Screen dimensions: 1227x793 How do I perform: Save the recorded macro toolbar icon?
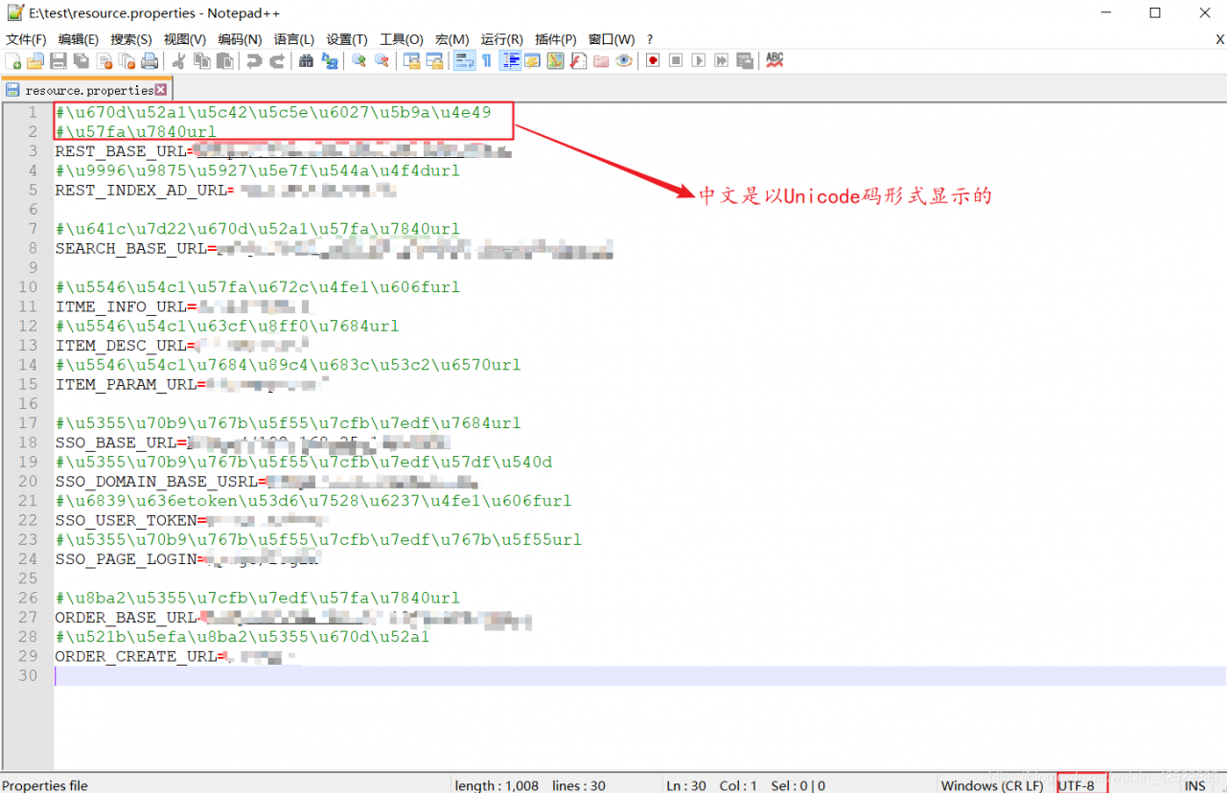pyautogui.click(x=744, y=61)
